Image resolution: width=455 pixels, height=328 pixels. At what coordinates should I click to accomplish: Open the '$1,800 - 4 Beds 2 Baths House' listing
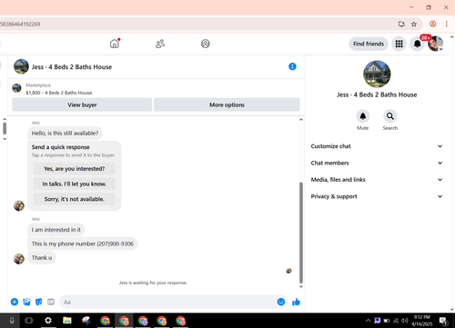(59, 93)
